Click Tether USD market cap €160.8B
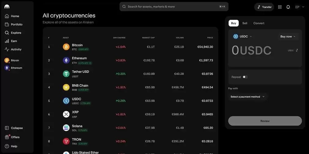Image resolution: width=309 pixels, height=154 pixels. tap(149, 74)
